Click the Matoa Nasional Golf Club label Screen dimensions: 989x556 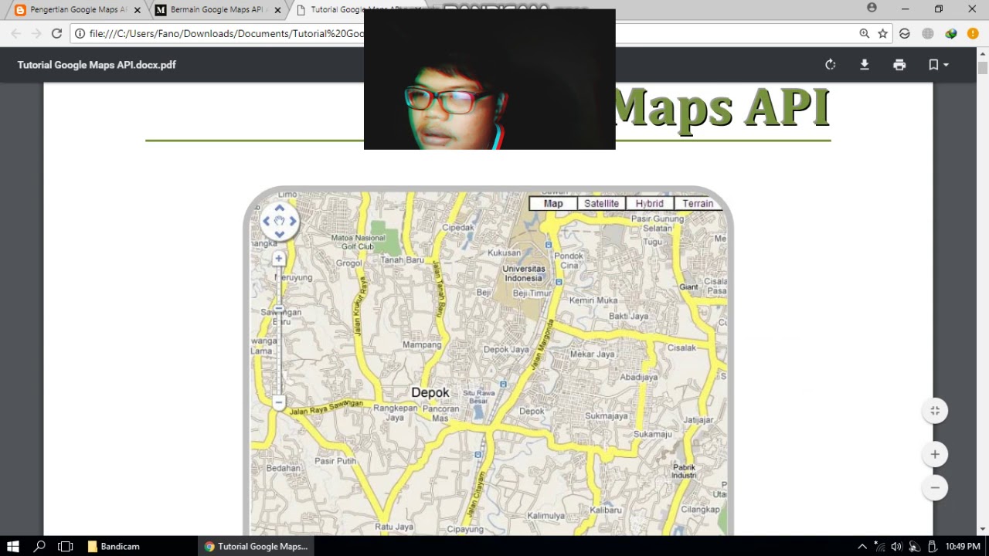pyautogui.click(x=358, y=242)
